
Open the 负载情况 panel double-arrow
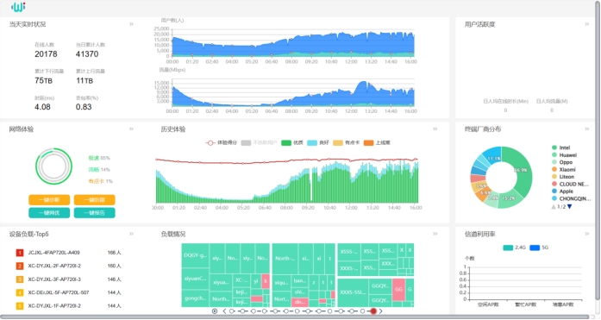click(x=435, y=234)
